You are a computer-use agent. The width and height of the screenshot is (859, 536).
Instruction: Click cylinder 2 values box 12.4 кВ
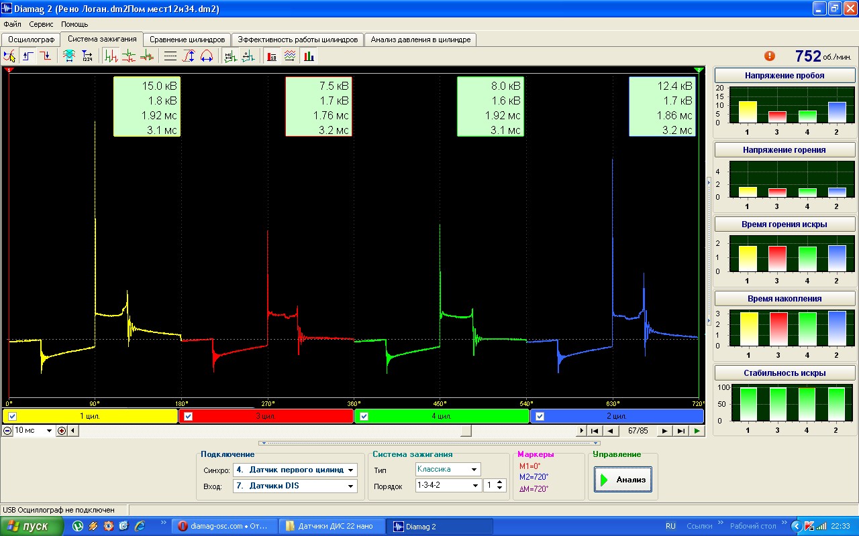point(662,107)
